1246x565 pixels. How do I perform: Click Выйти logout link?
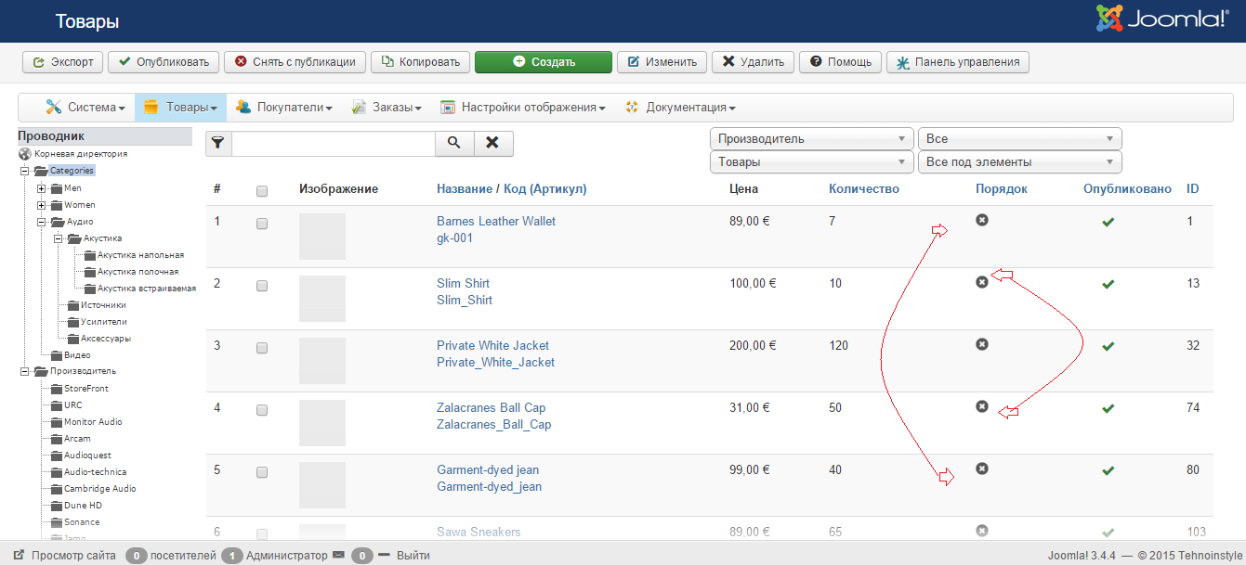click(x=413, y=556)
